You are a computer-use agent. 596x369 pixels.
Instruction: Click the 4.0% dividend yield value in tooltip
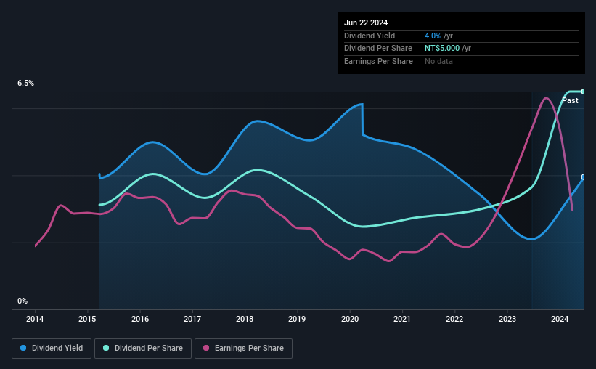433,36
